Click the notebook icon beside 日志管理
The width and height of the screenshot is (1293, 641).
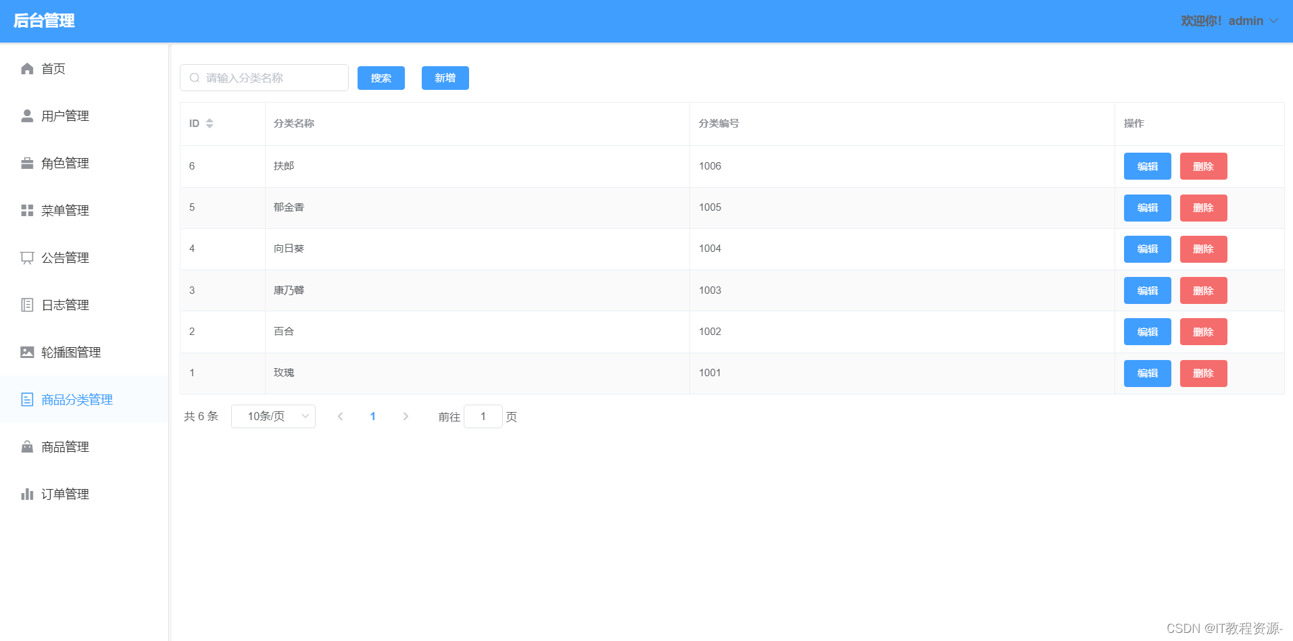point(27,305)
